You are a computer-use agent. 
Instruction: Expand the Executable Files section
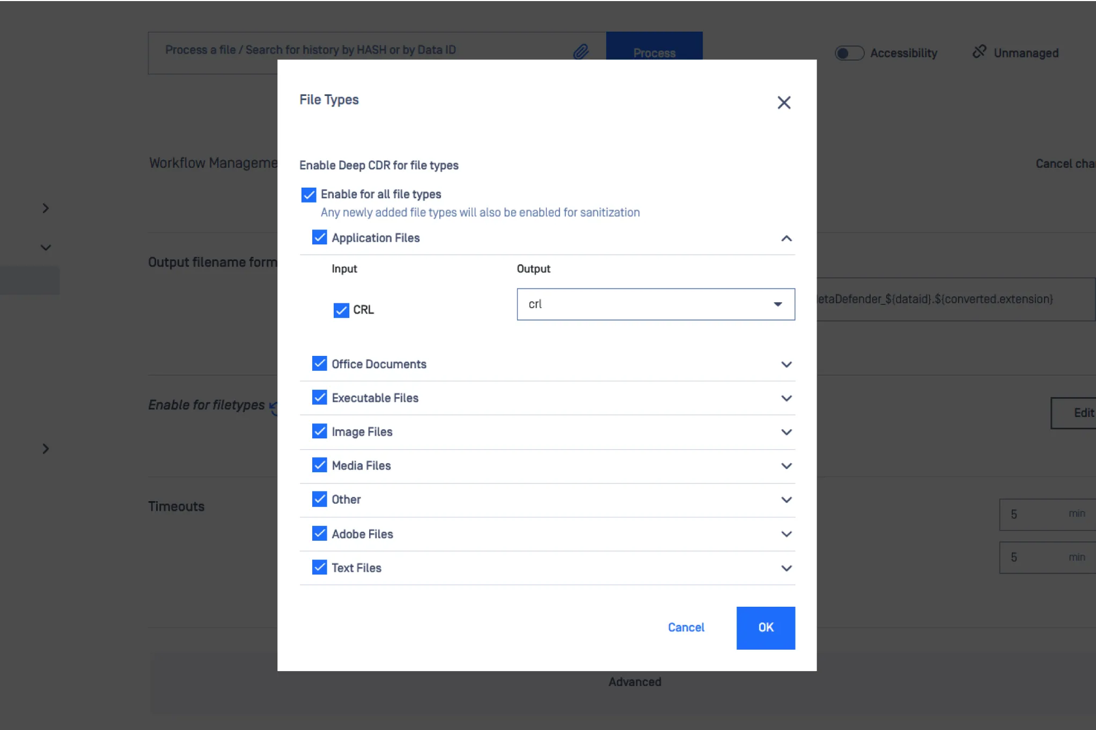pyautogui.click(x=786, y=398)
